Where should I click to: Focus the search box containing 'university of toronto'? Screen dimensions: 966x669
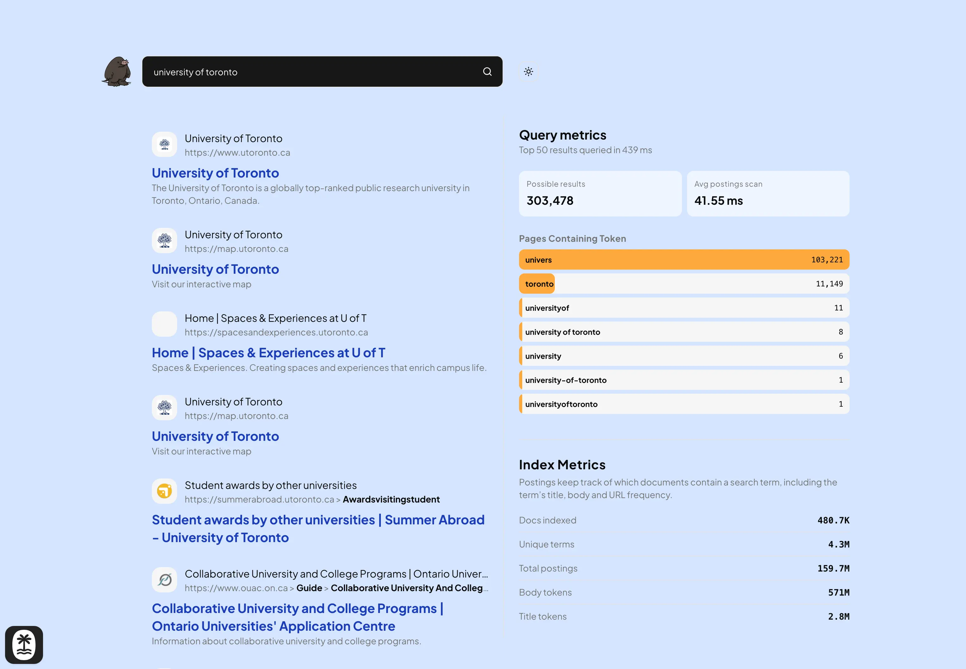(323, 72)
